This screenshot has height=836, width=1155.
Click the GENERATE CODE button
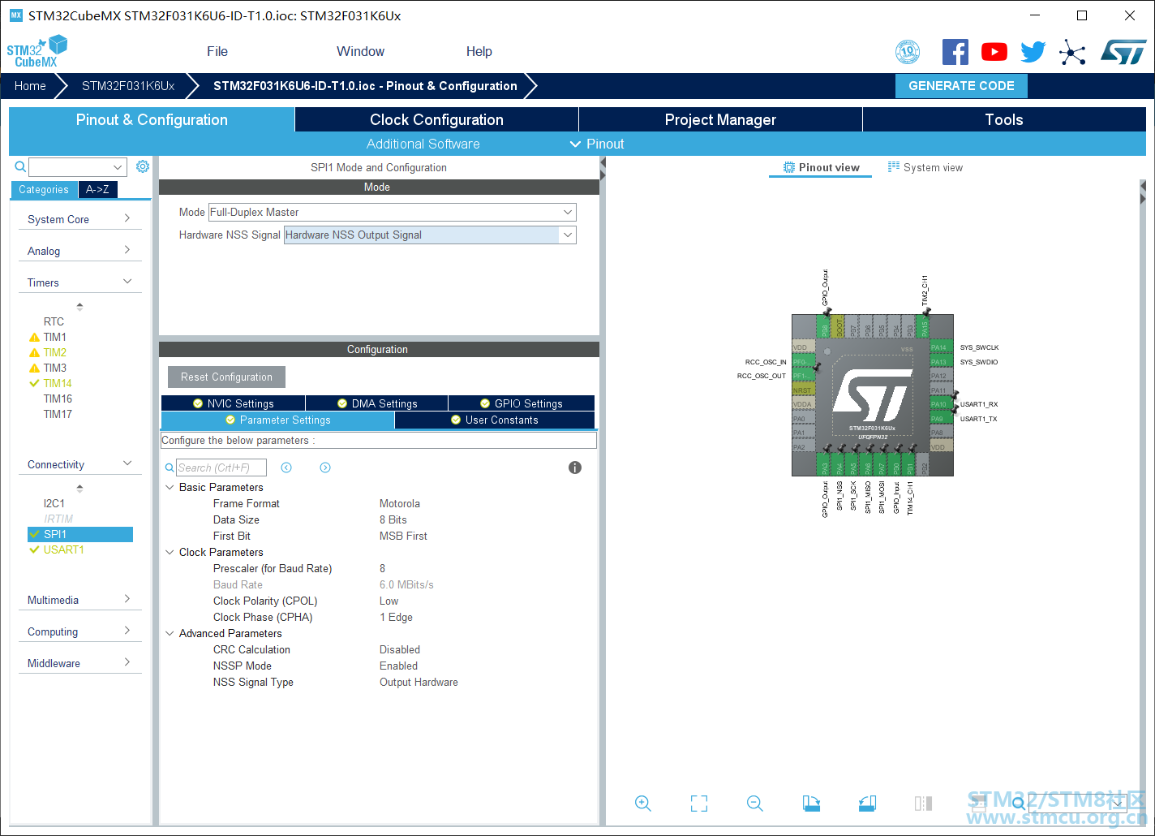(x=961, y=85)
